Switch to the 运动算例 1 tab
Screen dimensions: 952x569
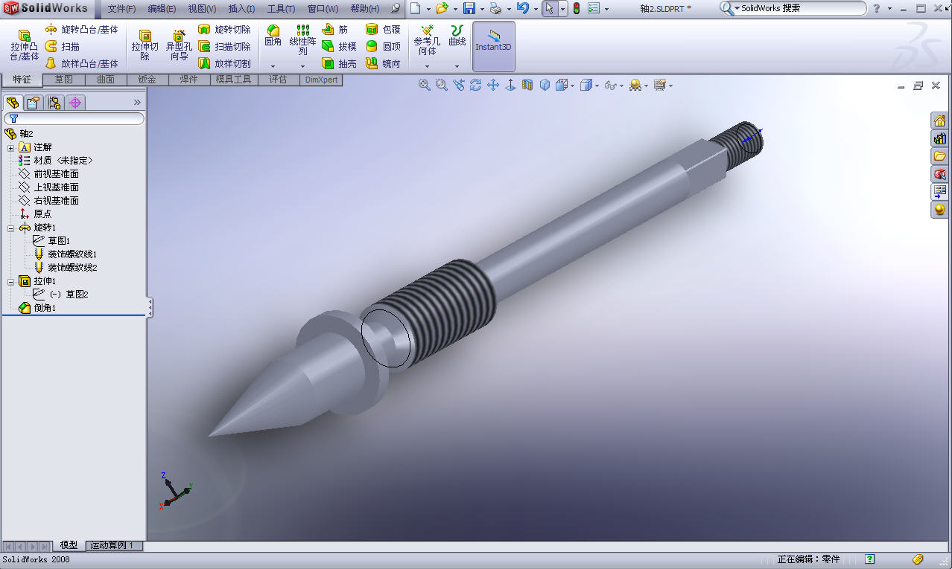click(x=113, y=545)
